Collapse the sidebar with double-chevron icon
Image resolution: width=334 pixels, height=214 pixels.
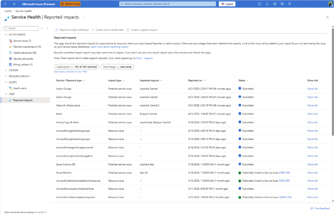point(47,28)
